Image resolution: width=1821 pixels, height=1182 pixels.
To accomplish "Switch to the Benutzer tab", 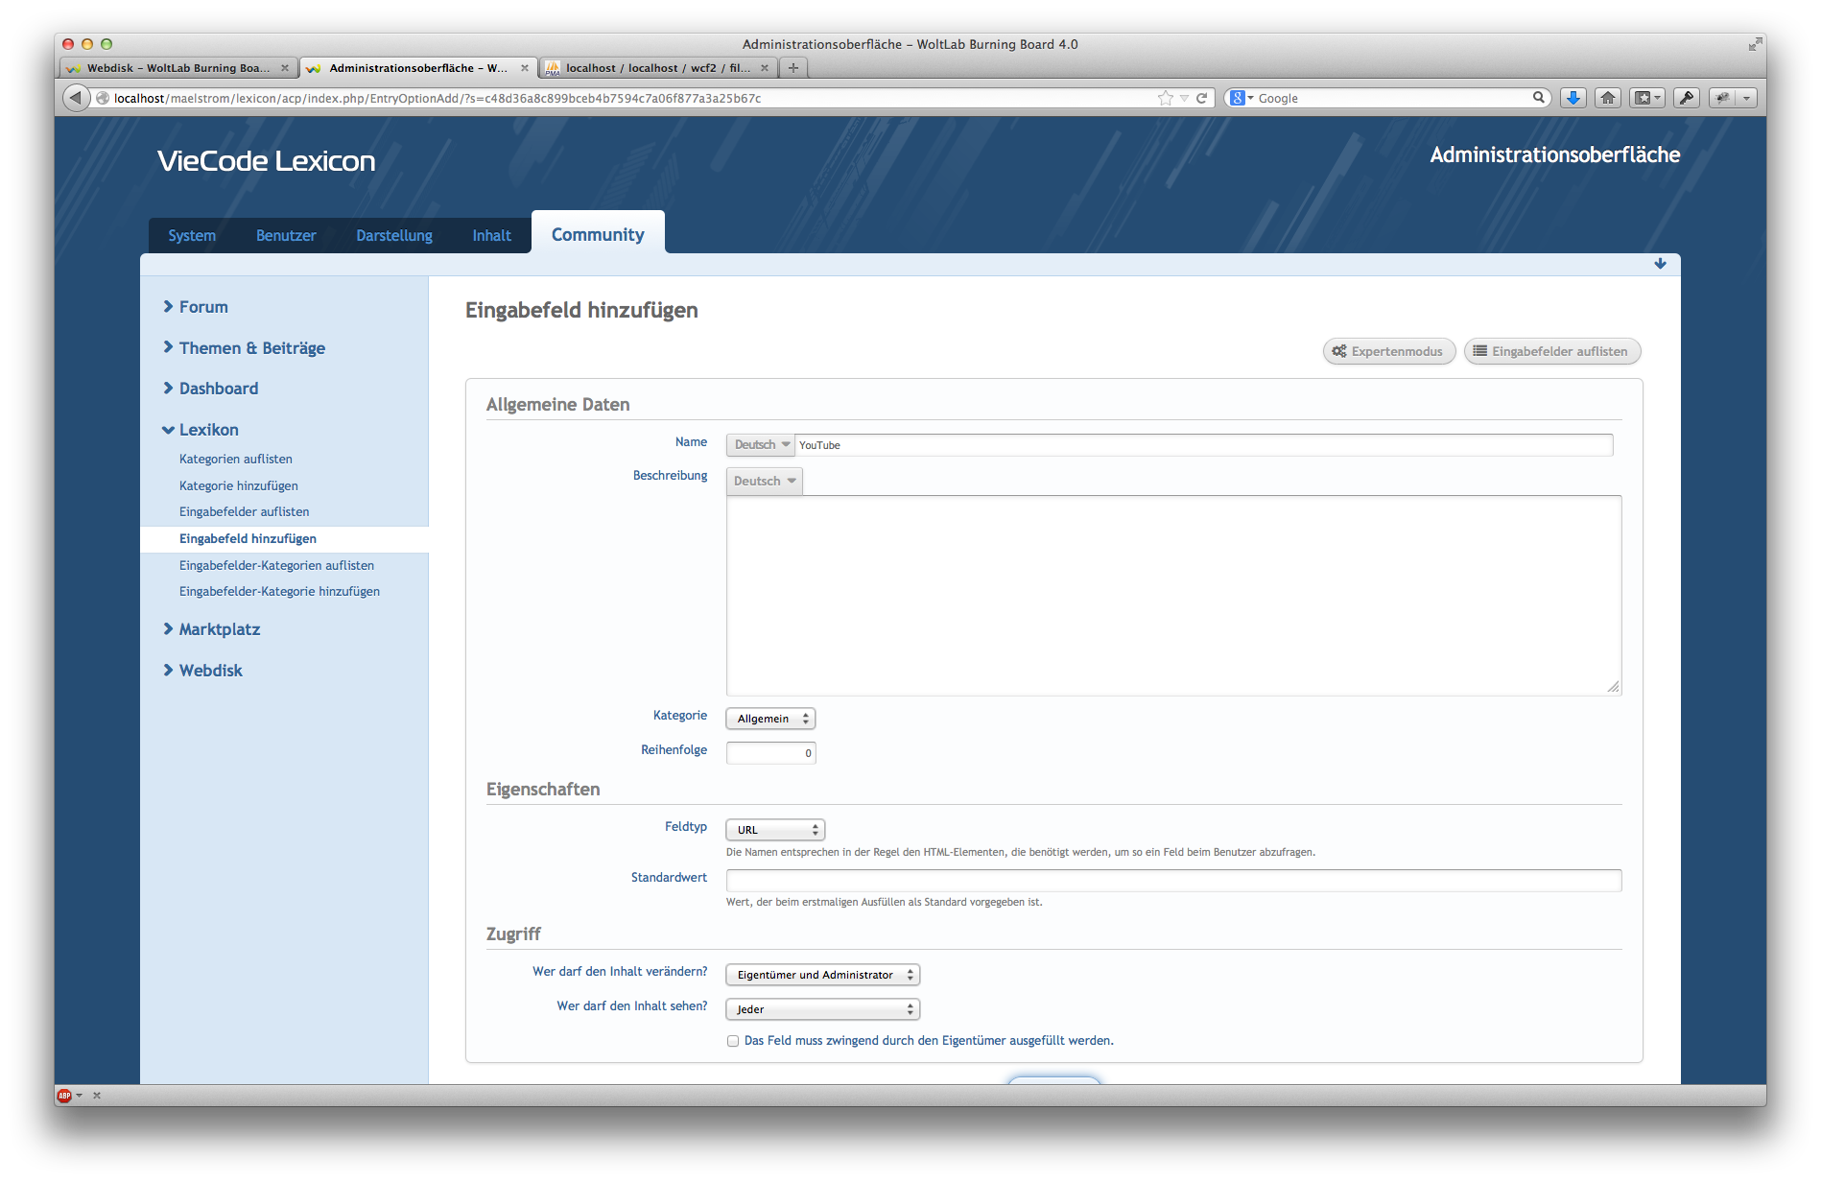I will [x=286, y=236].
